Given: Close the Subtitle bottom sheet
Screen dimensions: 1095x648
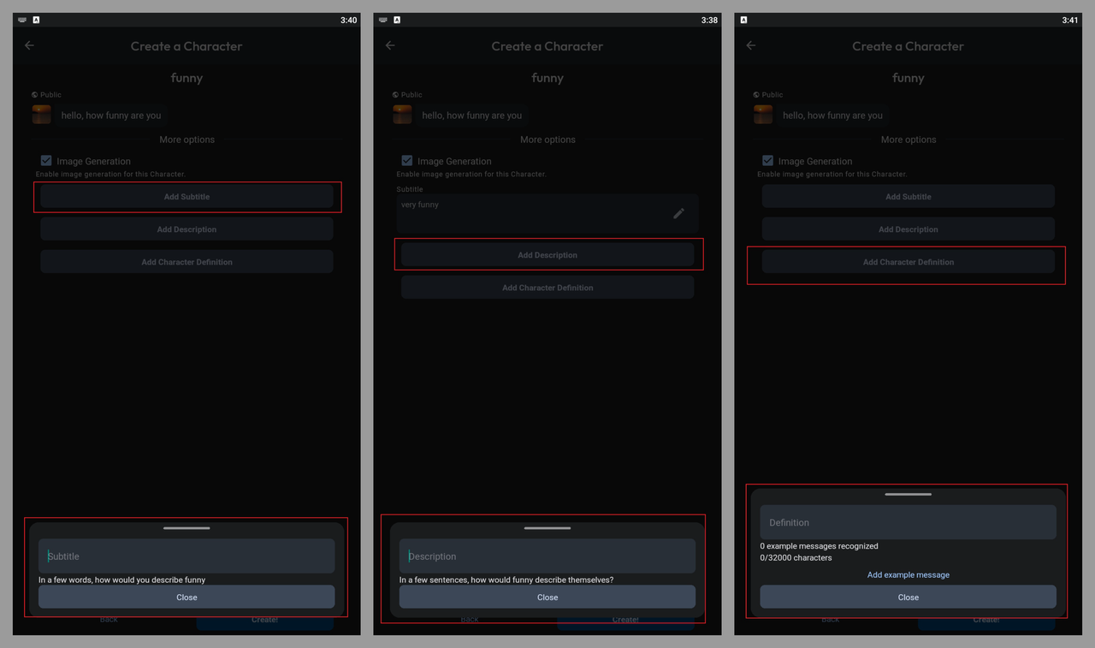Looking at the screenshot, I should (x=186, y=597).
